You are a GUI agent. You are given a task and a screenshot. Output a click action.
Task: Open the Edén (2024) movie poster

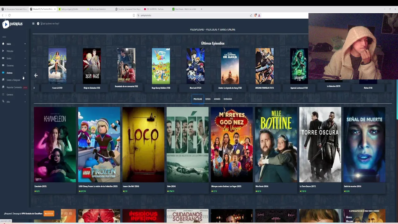coord(187,145)
